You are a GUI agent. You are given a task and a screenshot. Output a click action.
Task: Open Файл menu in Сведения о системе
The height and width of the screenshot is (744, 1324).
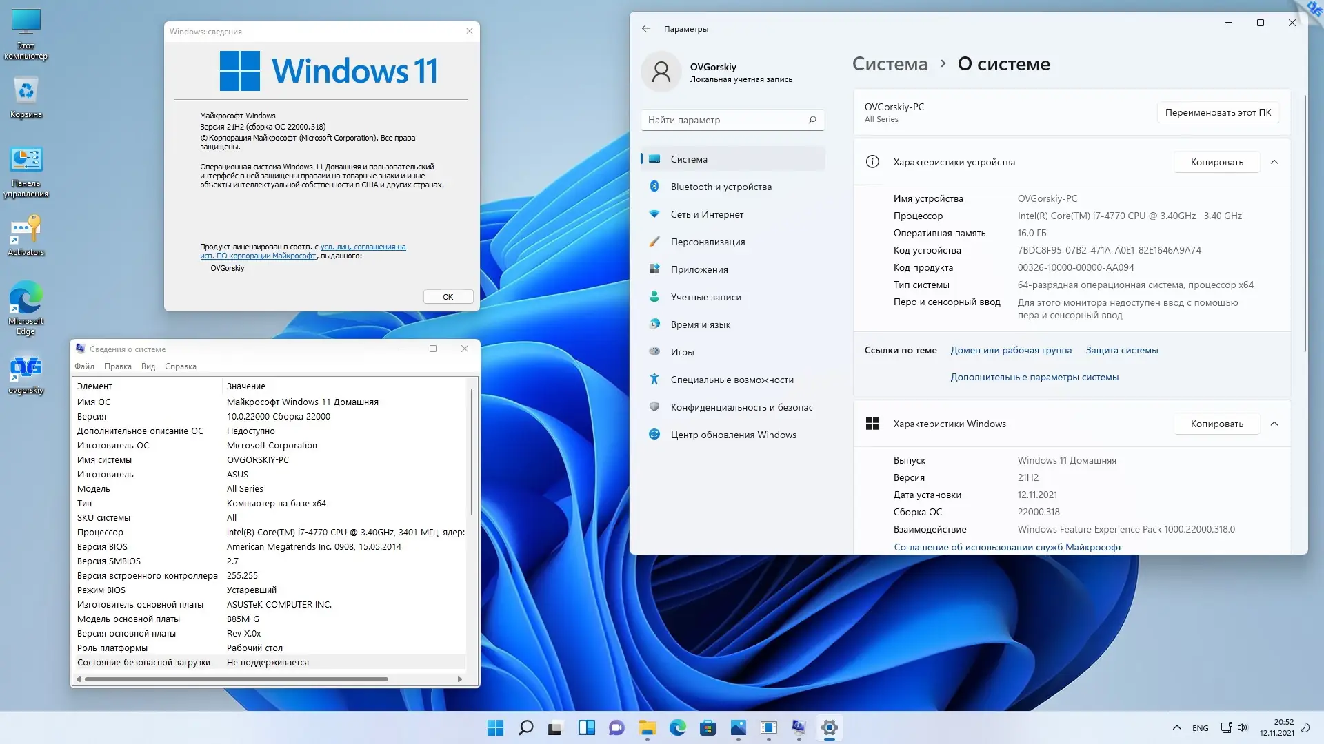[84, 366]
